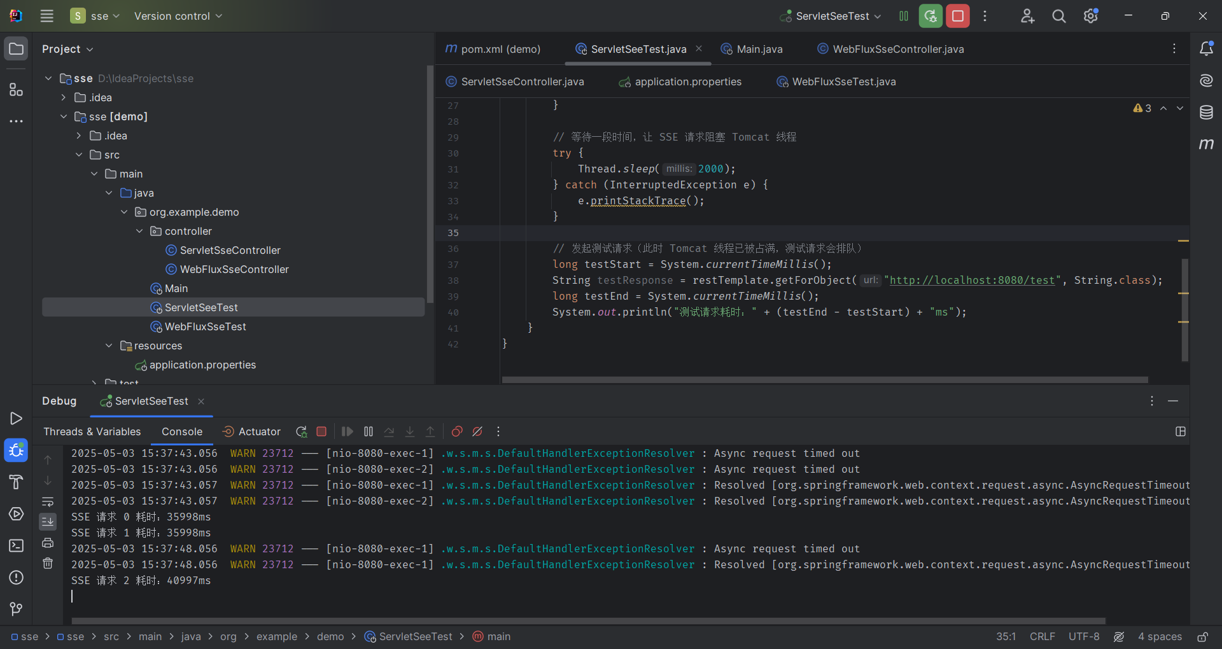Open the AI Assistant swirl icon

[1206, 81]
